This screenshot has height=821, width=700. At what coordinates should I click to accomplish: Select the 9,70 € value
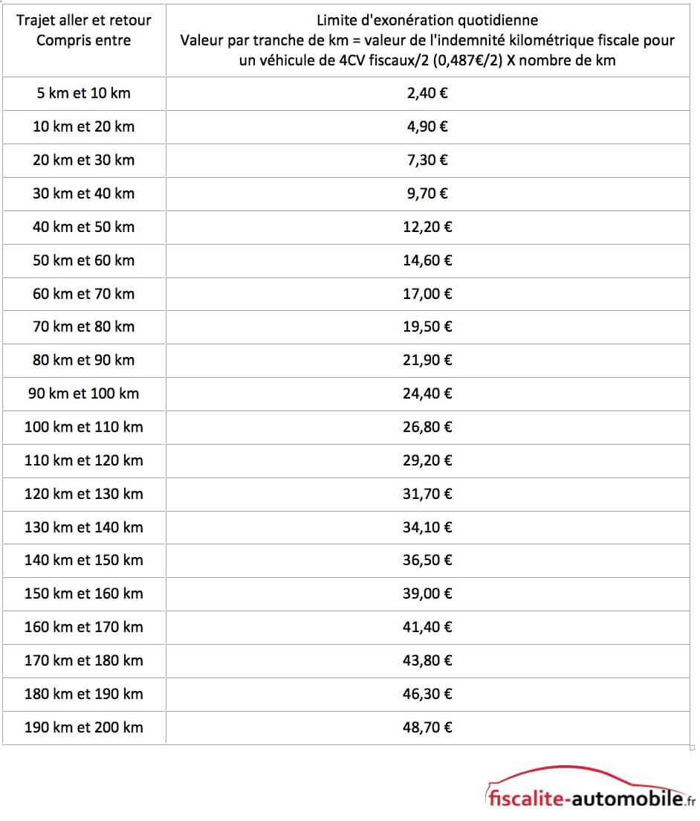pos(427,193)
